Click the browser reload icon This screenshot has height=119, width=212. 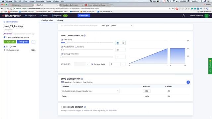pos(8,9)
